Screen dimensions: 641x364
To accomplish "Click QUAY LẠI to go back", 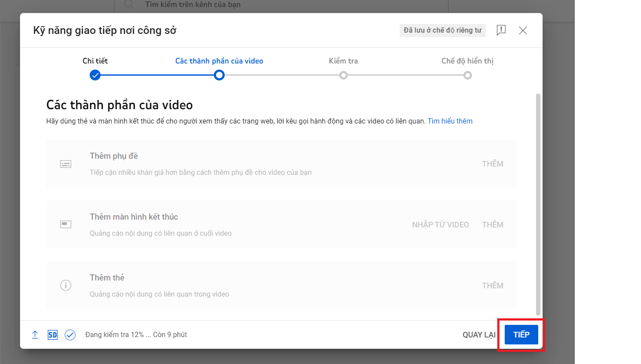I will tap(479, 334).
